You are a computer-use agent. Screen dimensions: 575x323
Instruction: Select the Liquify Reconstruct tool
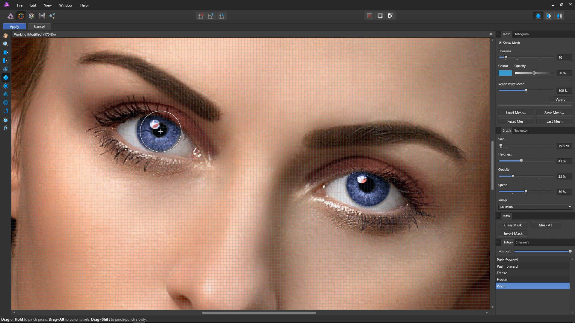[6, 111]
